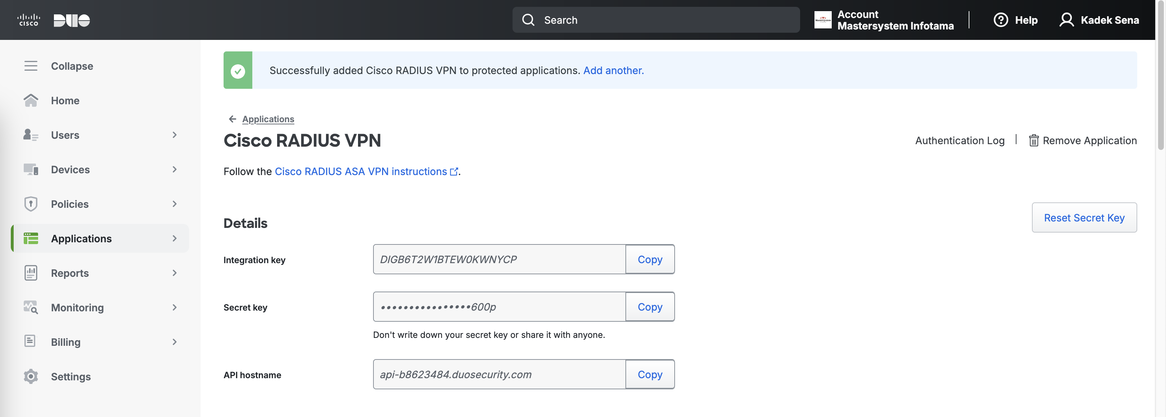Open Cisco RADIUS ASA VPN instructions link
The image size is (1166, 417).
pyautogui.click(x=361, y=171)
